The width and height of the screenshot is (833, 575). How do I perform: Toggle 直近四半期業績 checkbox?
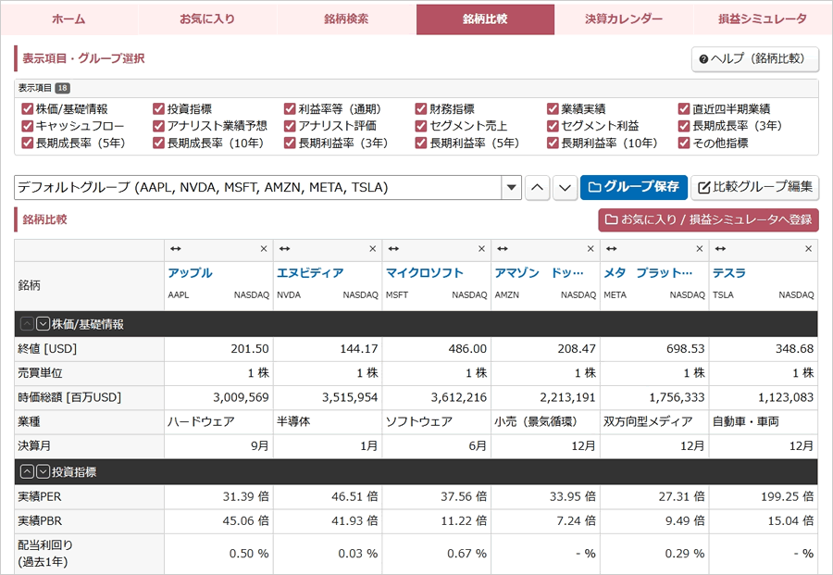click(684, 109)
